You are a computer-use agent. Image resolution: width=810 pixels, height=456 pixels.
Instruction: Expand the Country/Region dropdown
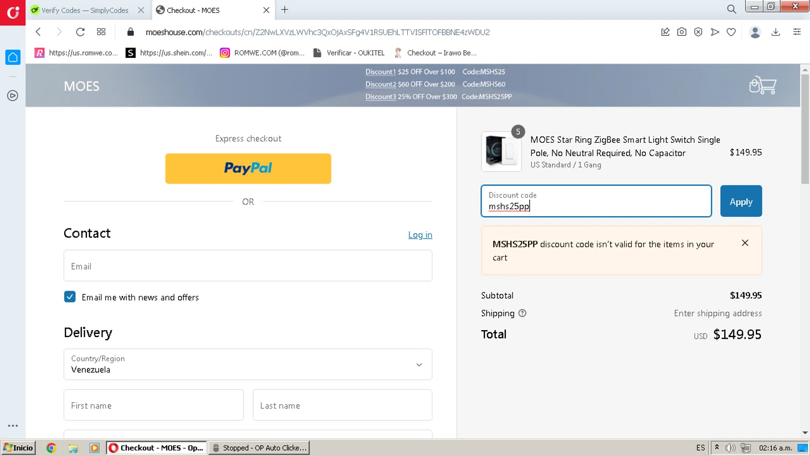(248, 364)
